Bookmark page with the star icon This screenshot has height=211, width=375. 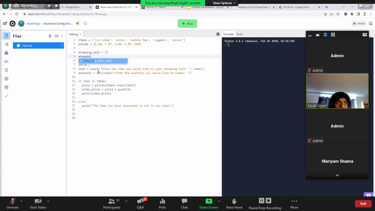(x=338, y=14)
